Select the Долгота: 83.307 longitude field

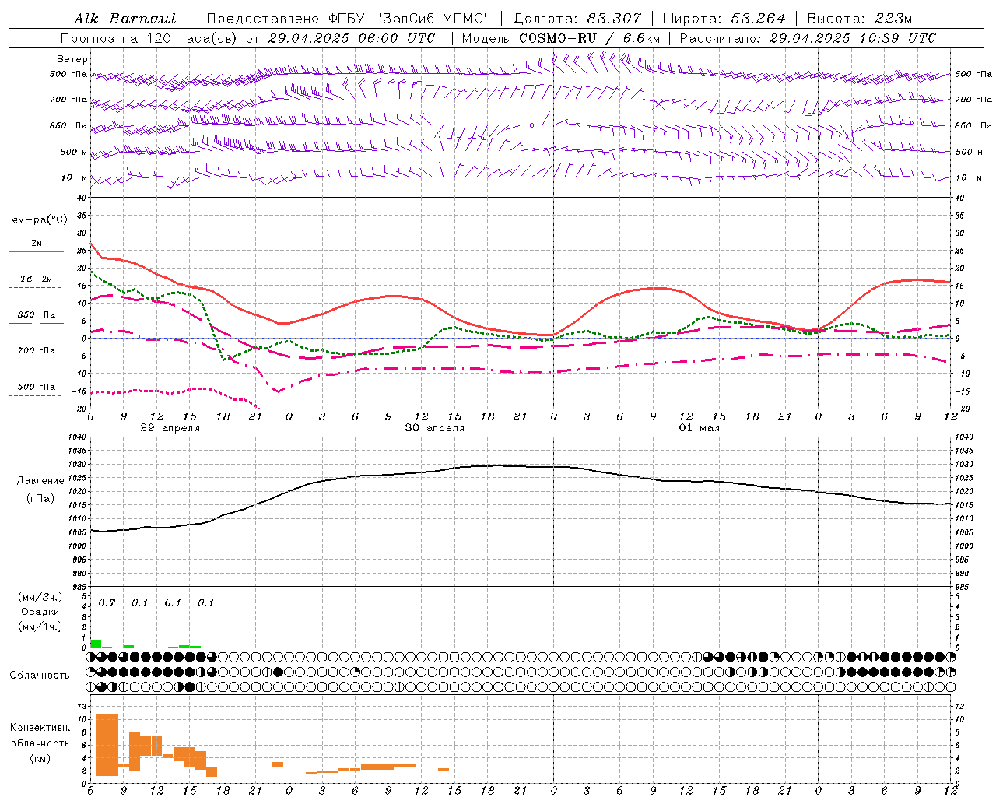[x=577, y=19]
